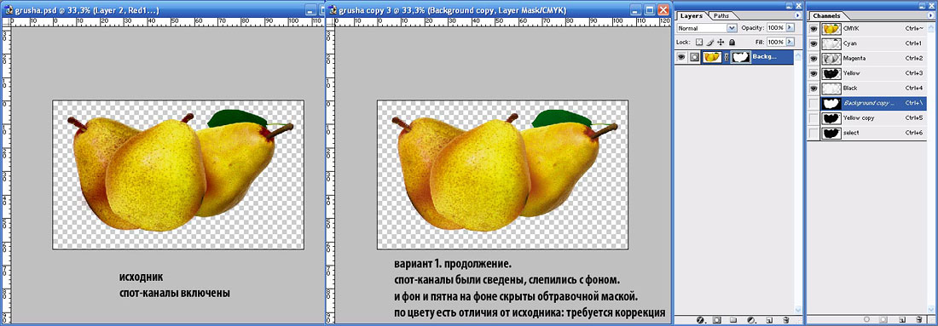938x326 pixels.
Task: Create a new fill or adjustment layer
Action: point(751,320)
